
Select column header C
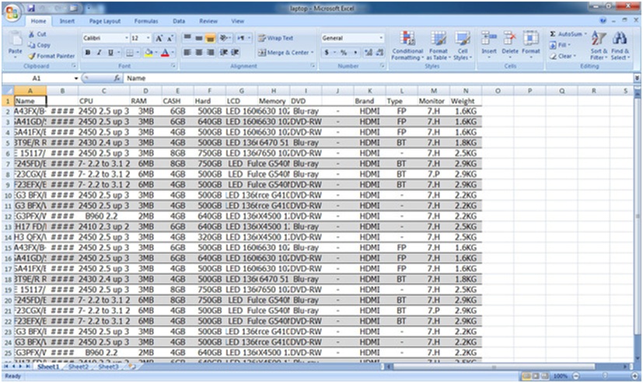(x=103, y=91)
